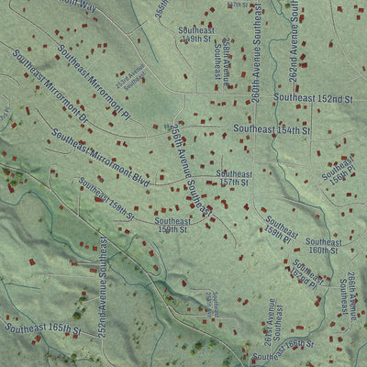Select the Southeast 157th St label
This screenshot has width=367, height=367.
click(234, 178)
